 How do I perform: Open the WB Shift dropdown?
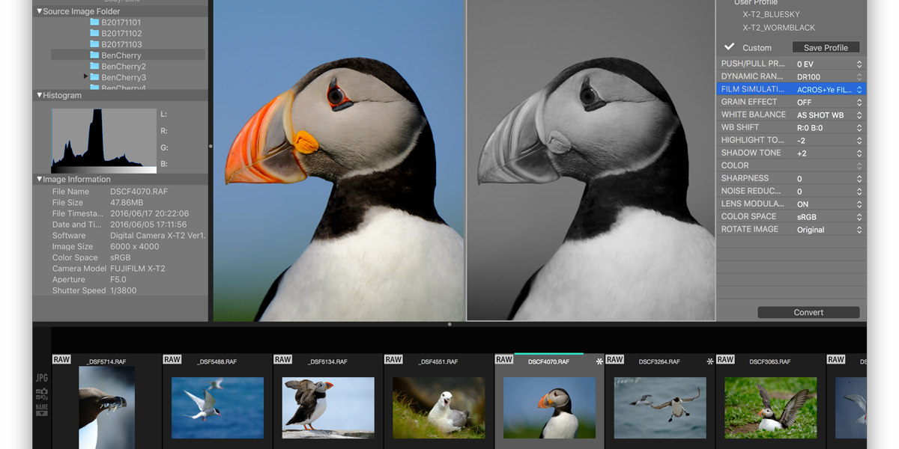tap(829, 127)
